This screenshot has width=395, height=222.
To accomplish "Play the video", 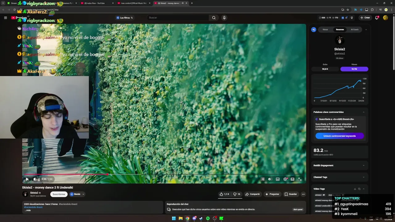I will 27,179.
